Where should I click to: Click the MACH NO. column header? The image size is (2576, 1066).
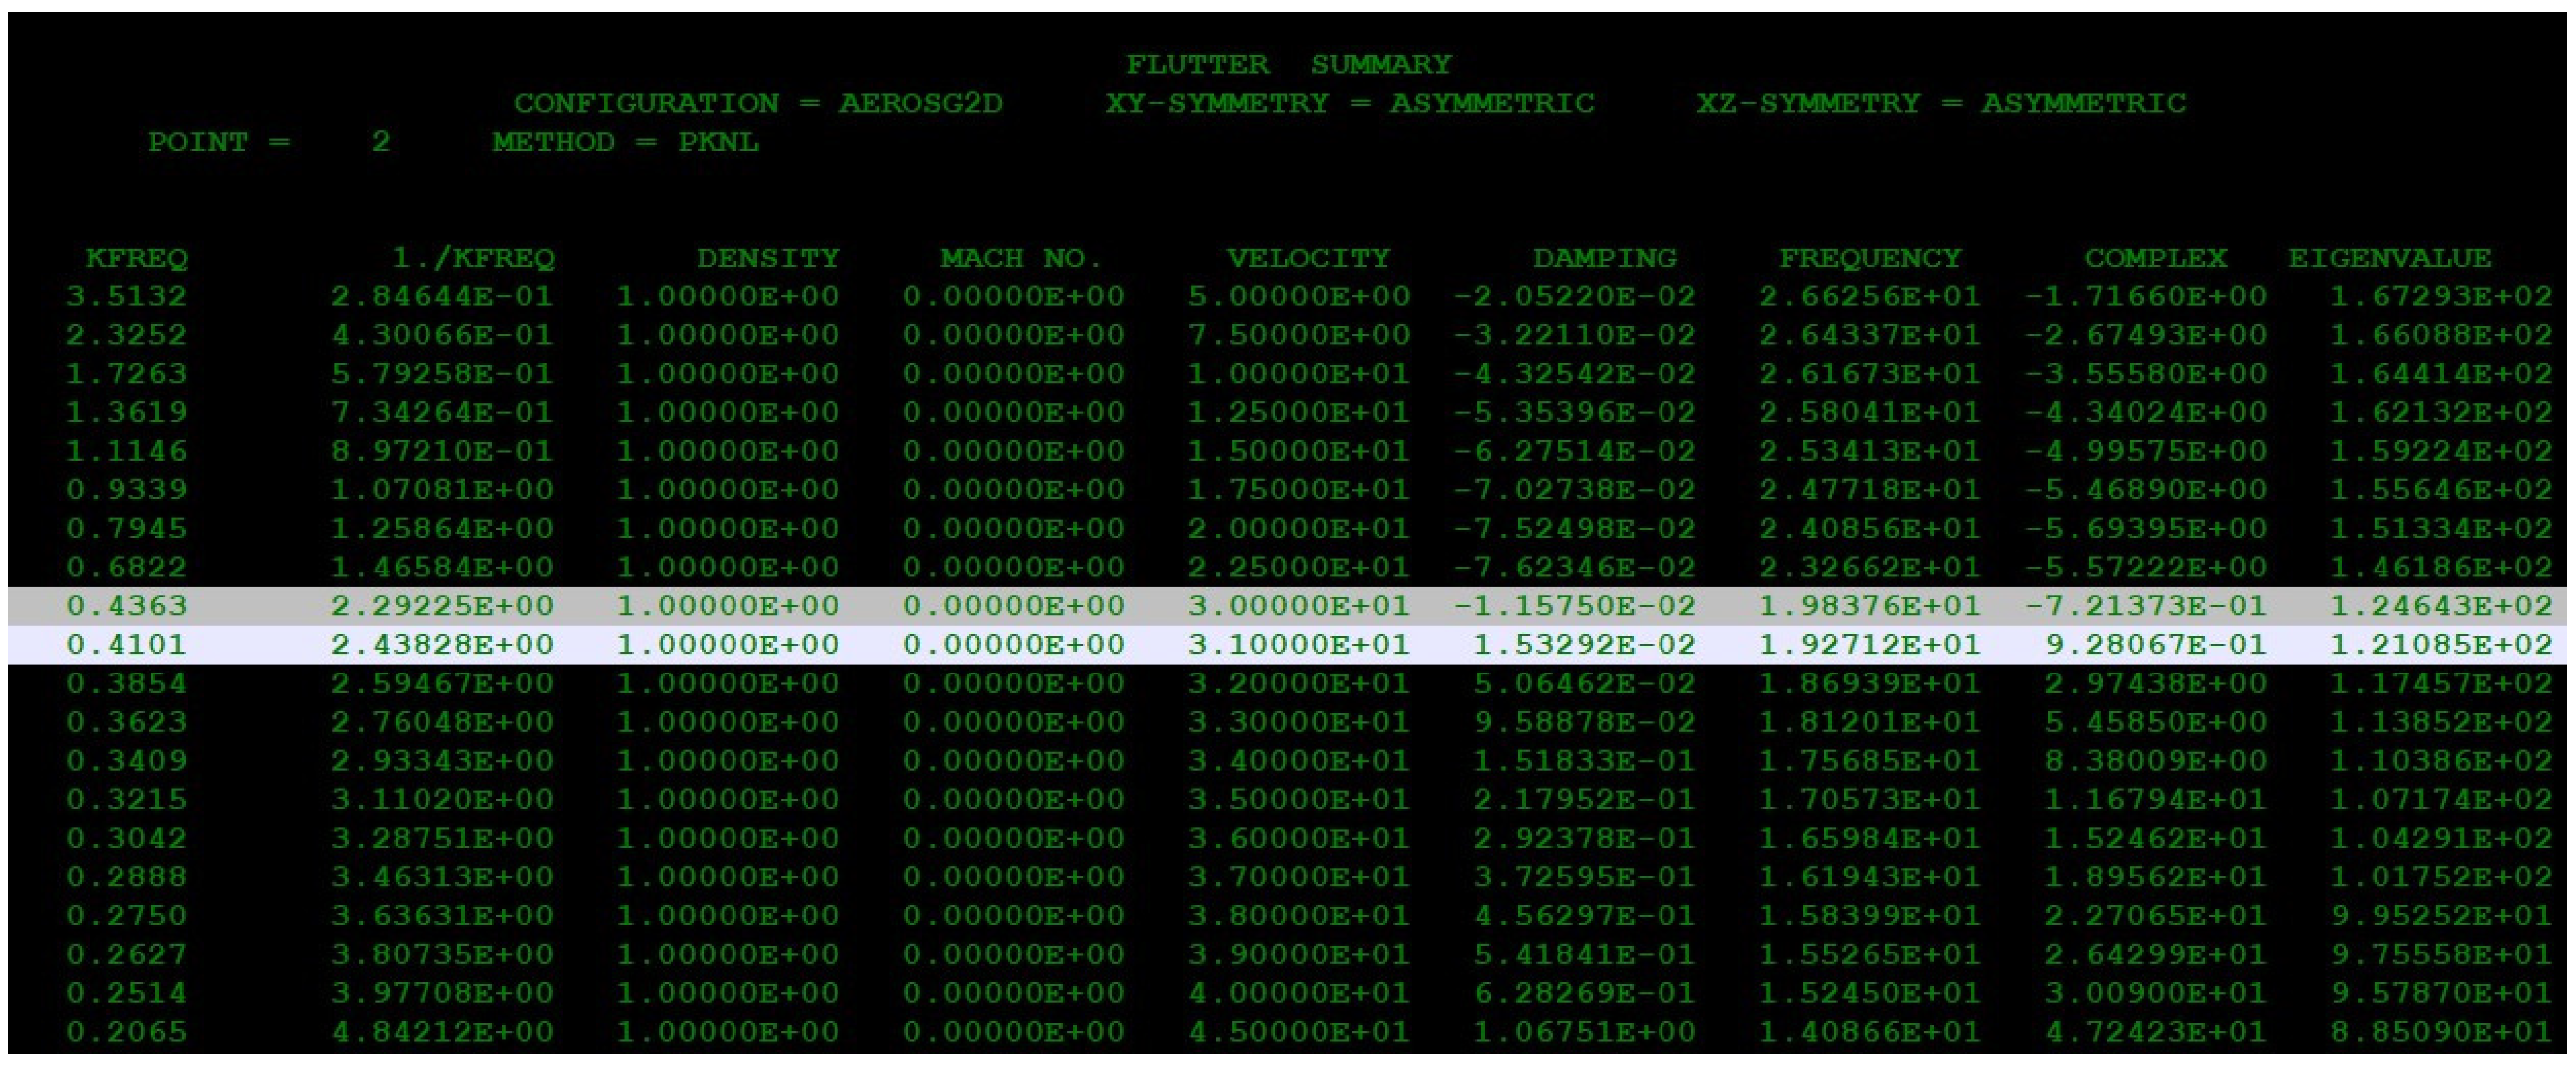tap(1020, 258)
